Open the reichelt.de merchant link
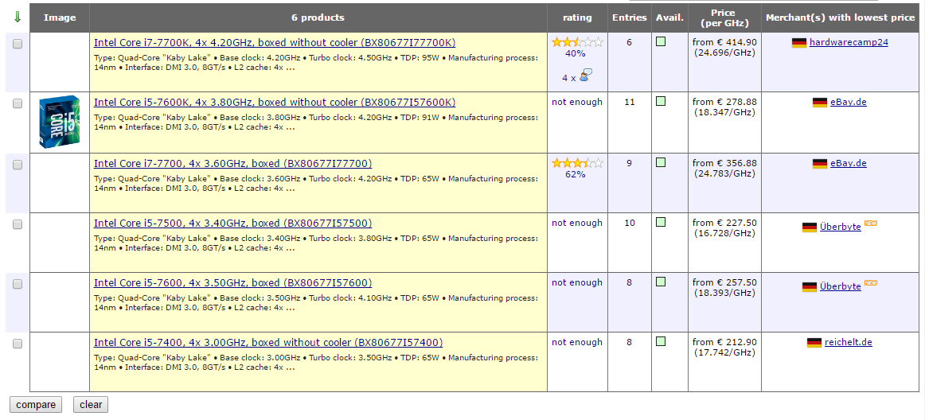 point(848,343)
